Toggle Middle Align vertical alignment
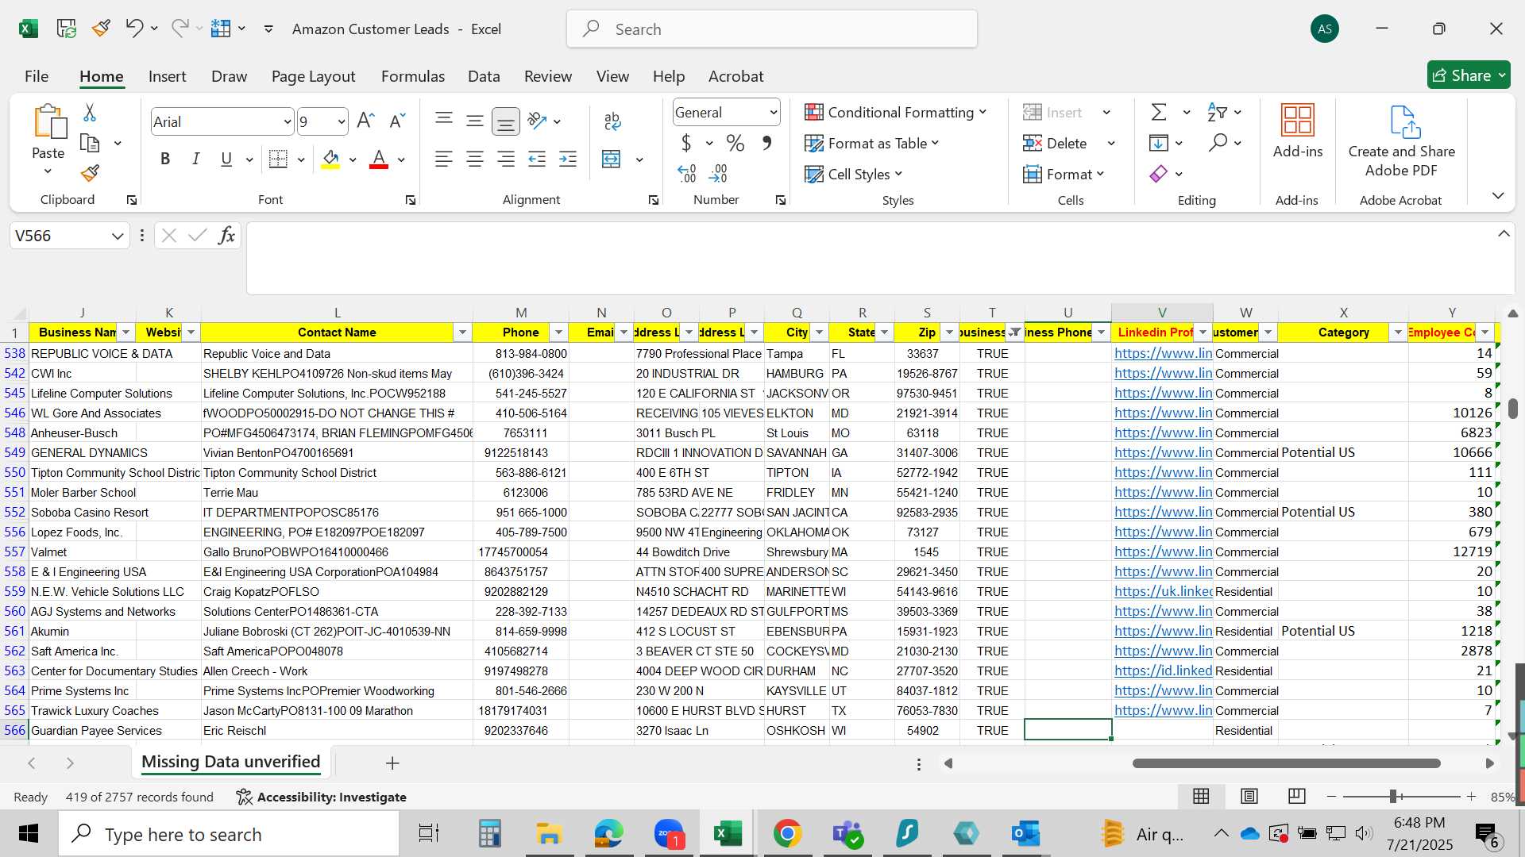 475,121
